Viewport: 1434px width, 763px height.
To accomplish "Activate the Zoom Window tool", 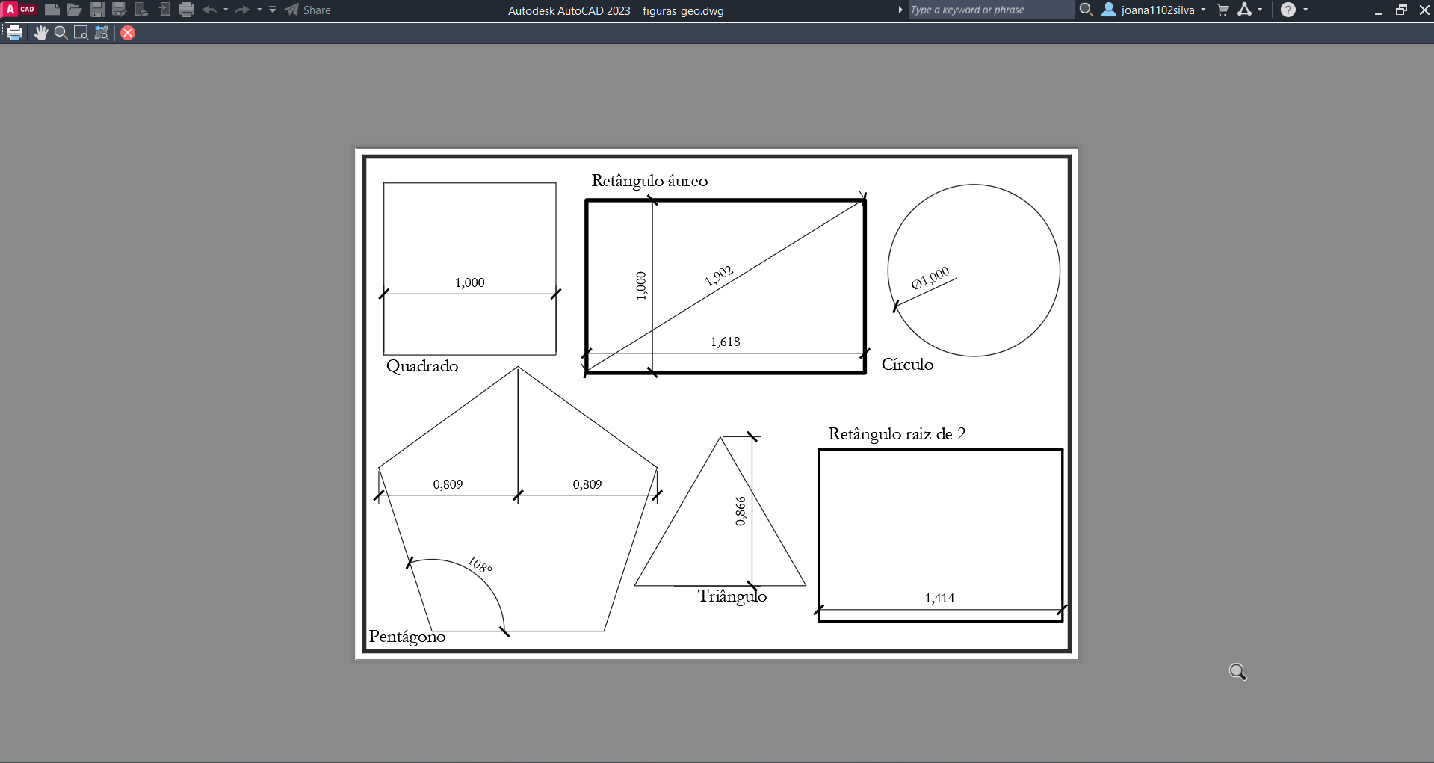I will [81, 33].
